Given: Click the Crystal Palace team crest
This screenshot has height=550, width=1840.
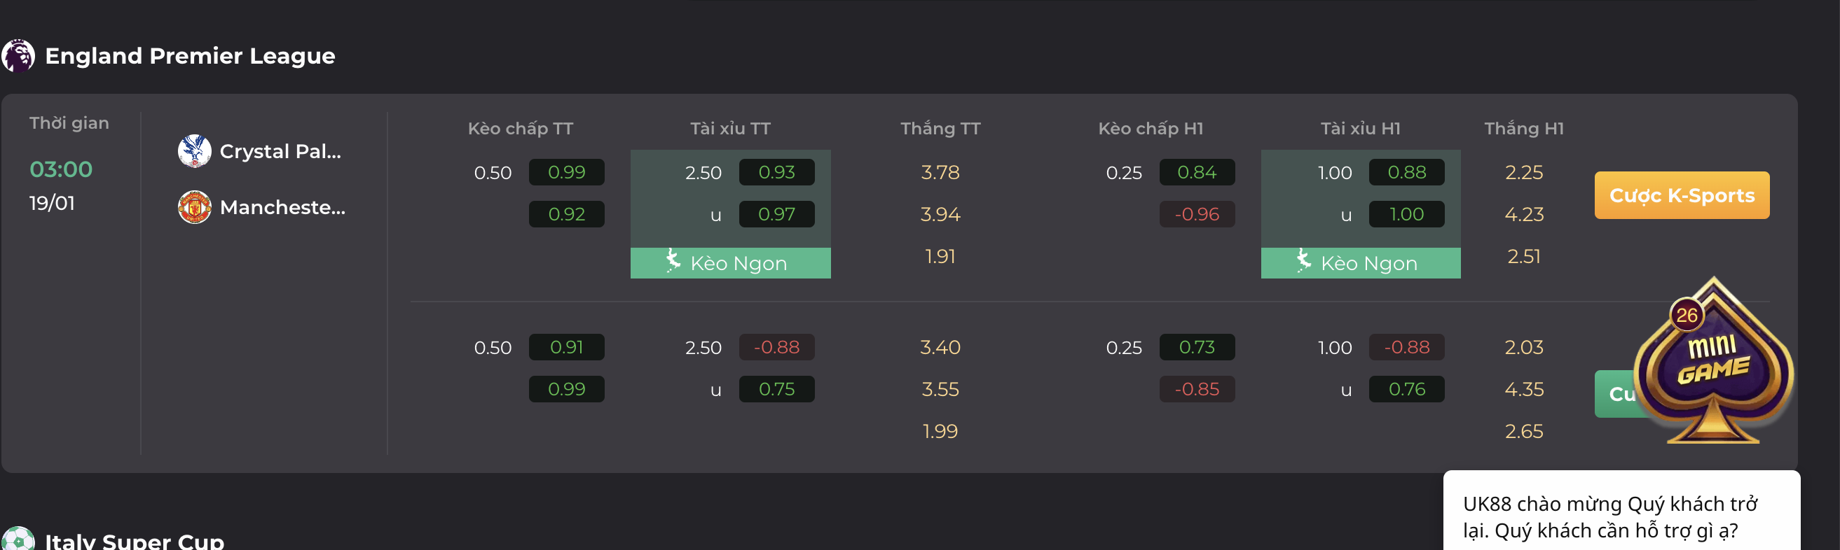Looking at the screenshot, I should (x=194, y=151).
